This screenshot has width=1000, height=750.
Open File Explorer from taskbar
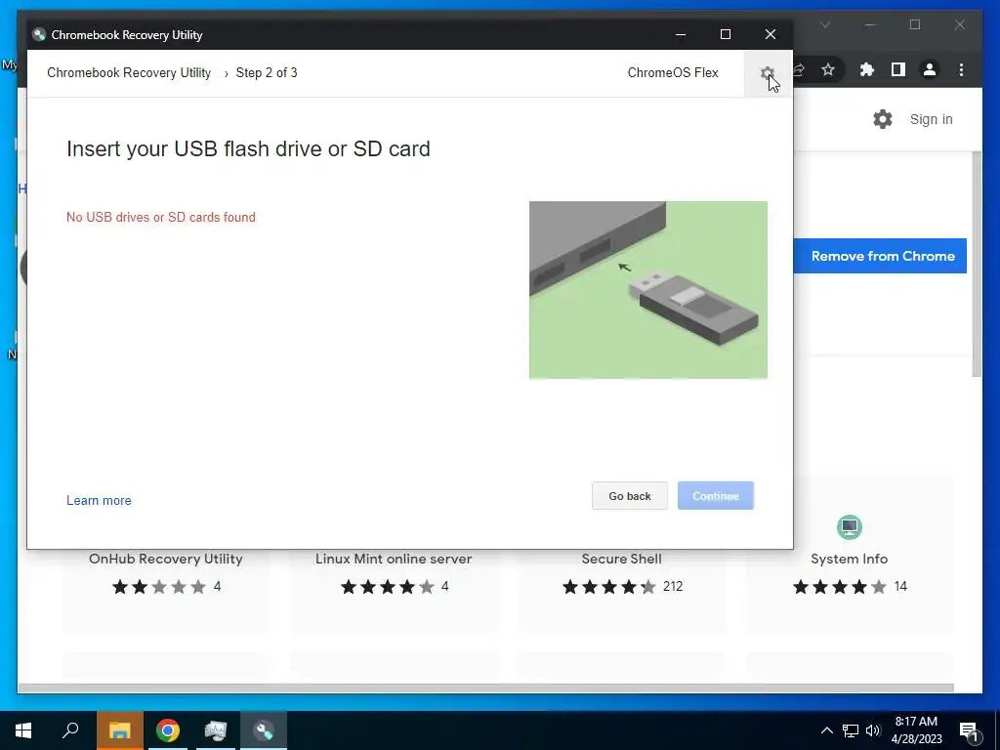point(119,730)
